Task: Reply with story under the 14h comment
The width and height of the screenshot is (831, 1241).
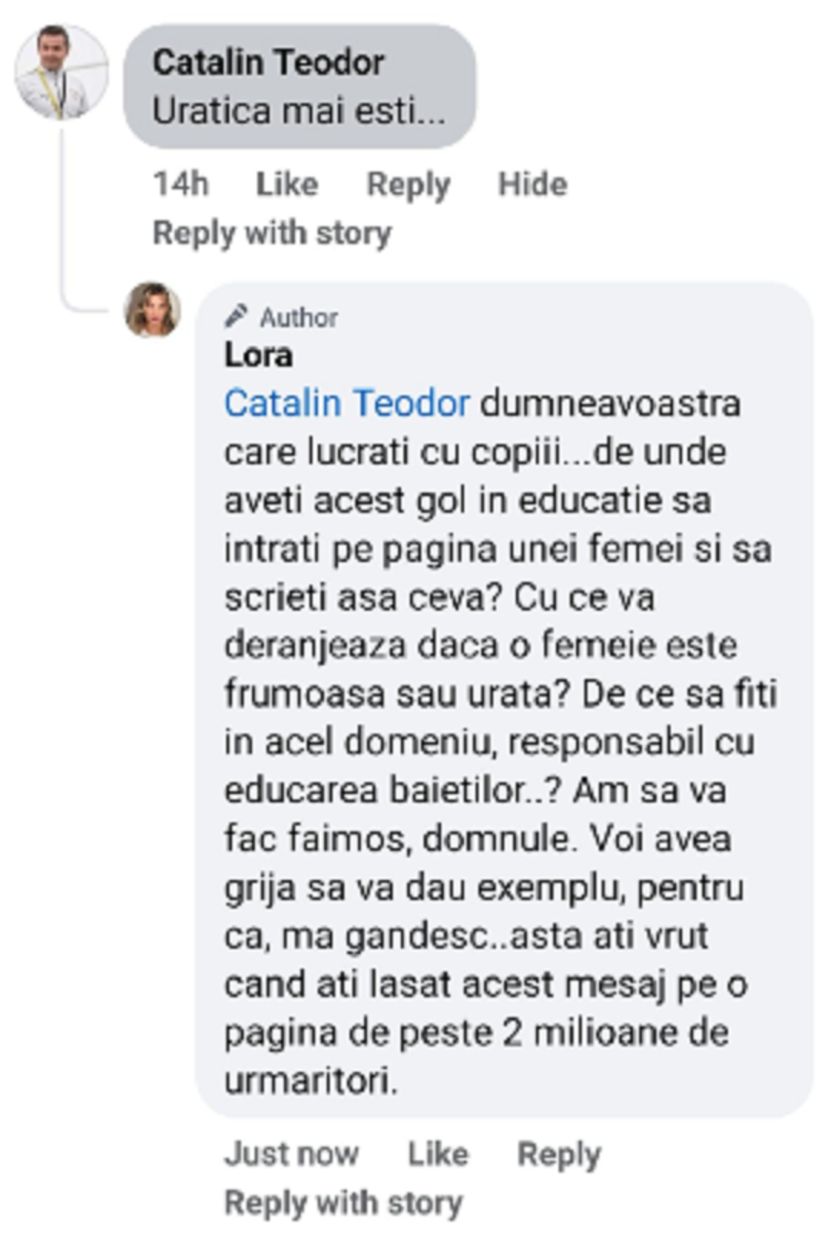Action: tap(271, 233)
